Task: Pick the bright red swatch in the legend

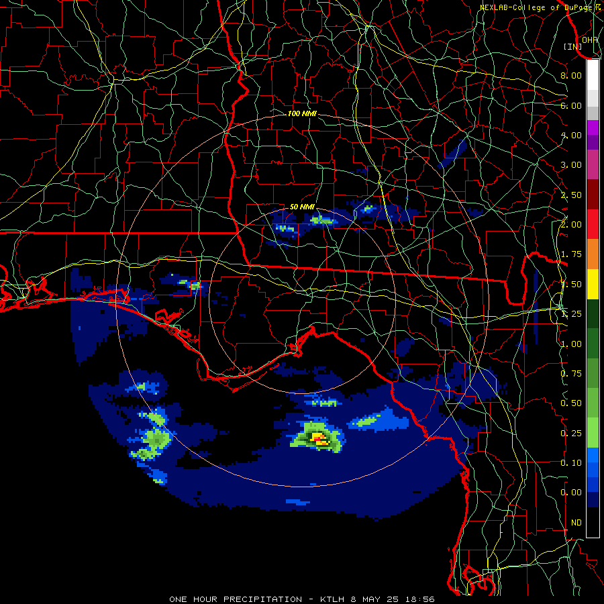Action: coord(593,224)
